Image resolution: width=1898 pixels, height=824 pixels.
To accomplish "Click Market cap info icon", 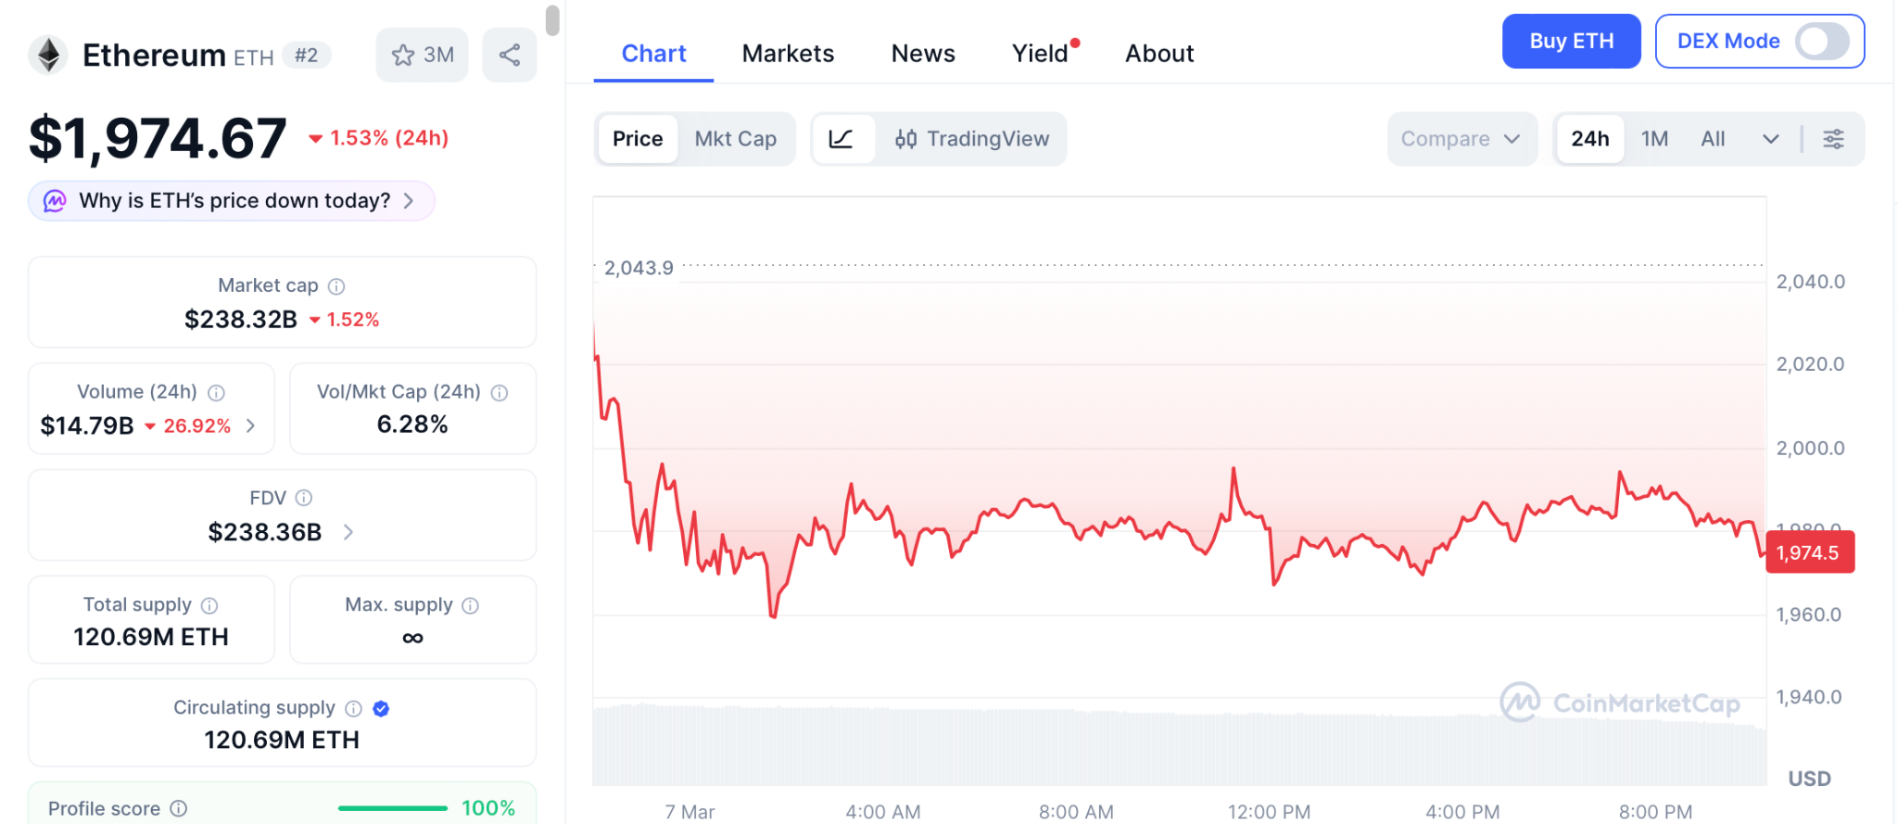I will (x=336, y=286).
